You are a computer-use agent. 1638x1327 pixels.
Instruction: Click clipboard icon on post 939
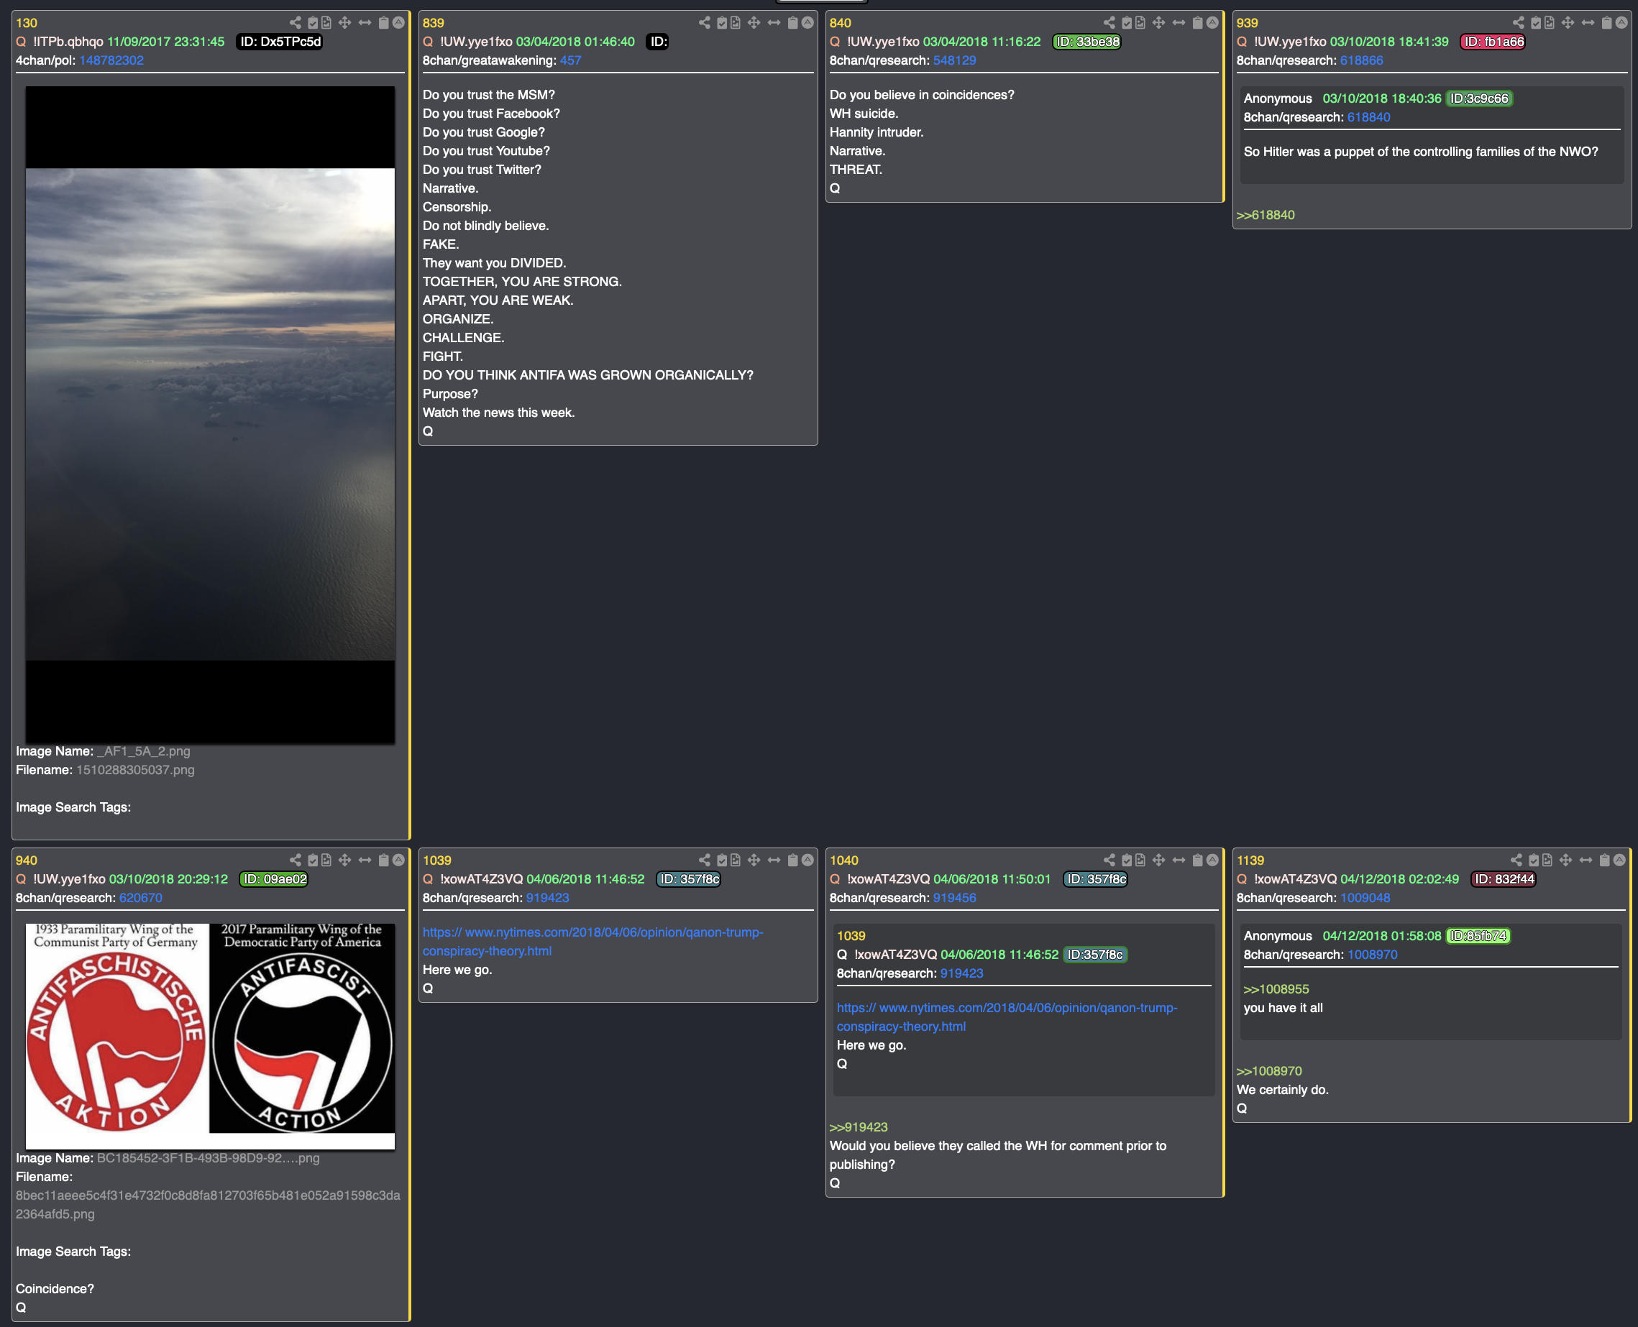tap(1606, 23)
